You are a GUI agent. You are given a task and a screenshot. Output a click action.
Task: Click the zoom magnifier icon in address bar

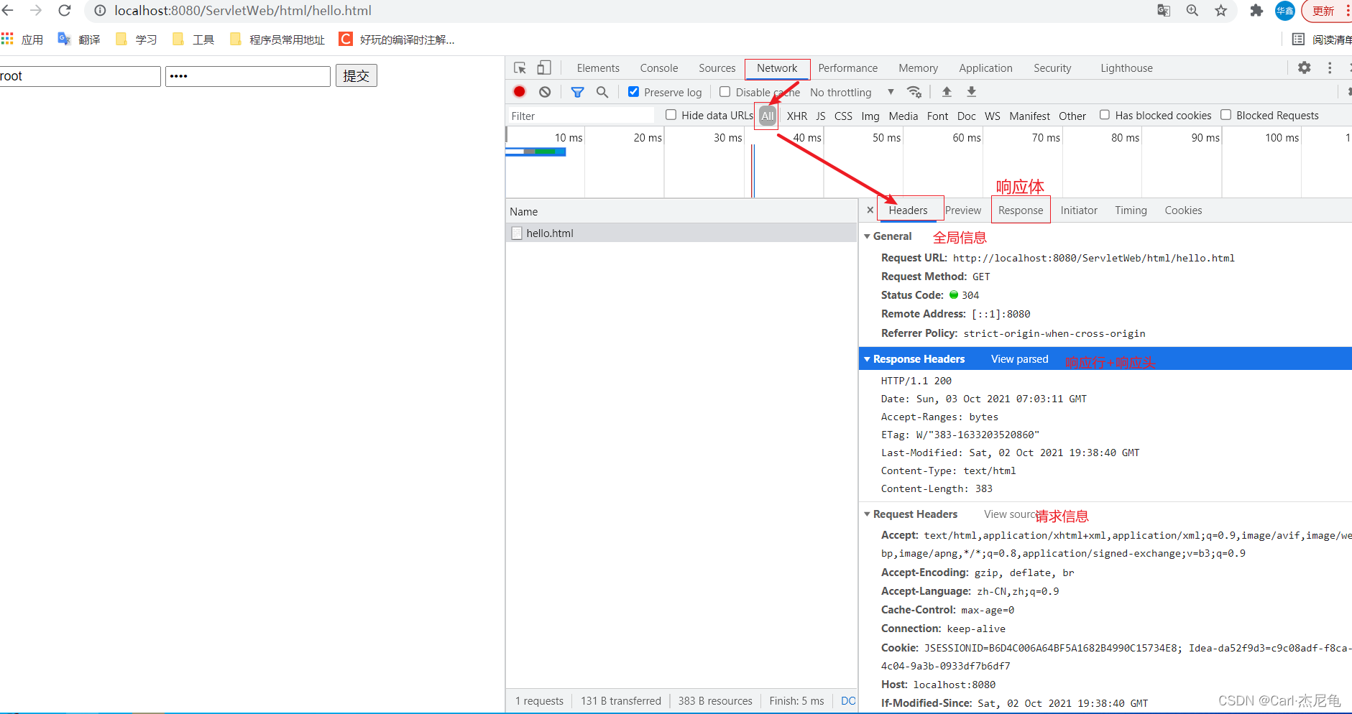pyautogui.click(x=1192, y=10)
